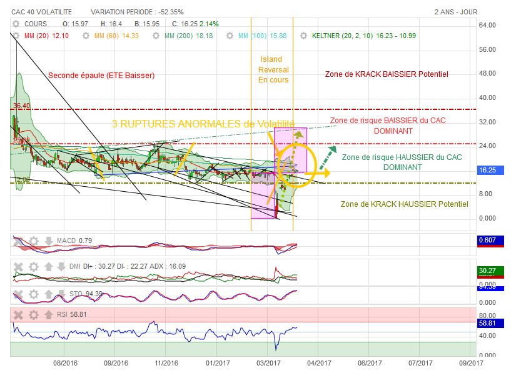Viewport: 516px width, 373px height.
Task: Click the '36.40' resistance level label
Action: (21, 106)
